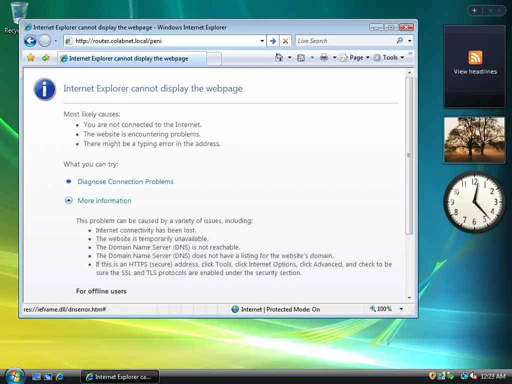Open the Tools menu

tap(389, 57)
